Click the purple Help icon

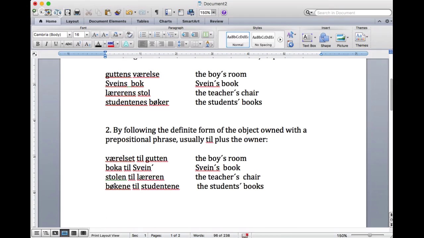click(224, 13)
